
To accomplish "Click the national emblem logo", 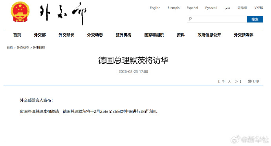I will [x=20, y=12].
